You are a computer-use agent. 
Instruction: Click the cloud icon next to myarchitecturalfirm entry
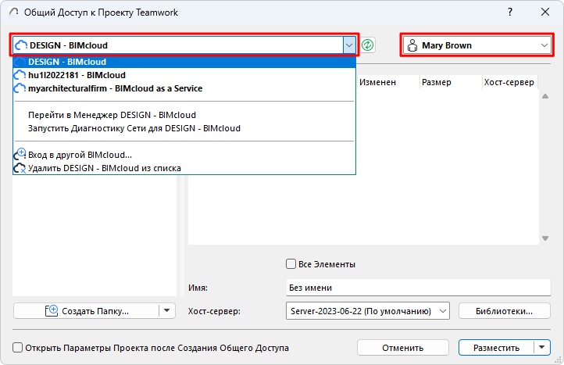click(x=20, y=88)
